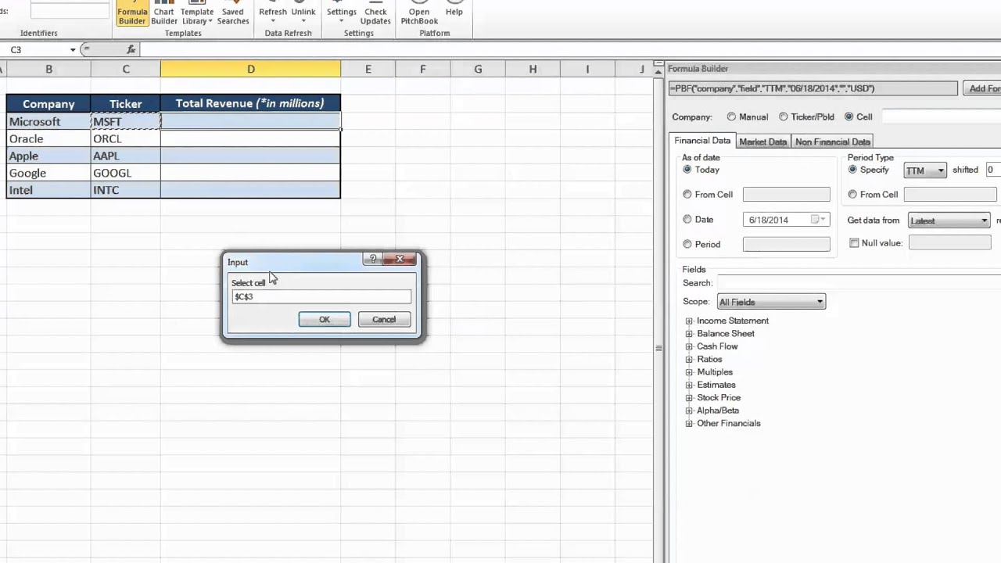Select the Period radio option

tap(687, 244)
